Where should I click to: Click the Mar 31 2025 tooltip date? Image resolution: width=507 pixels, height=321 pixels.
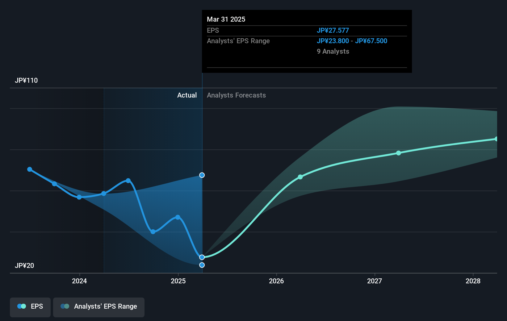226,19
